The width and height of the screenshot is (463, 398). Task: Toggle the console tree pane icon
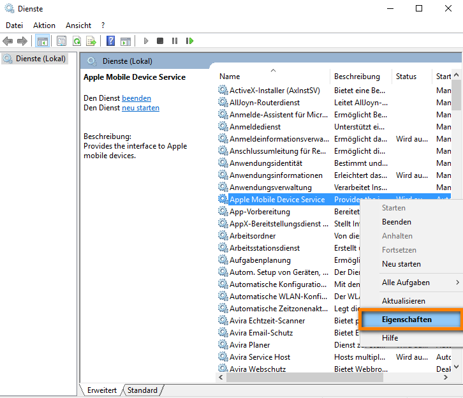[42, 41]
